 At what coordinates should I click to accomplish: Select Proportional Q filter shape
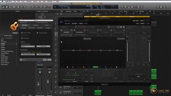click(x=75, y=74)
